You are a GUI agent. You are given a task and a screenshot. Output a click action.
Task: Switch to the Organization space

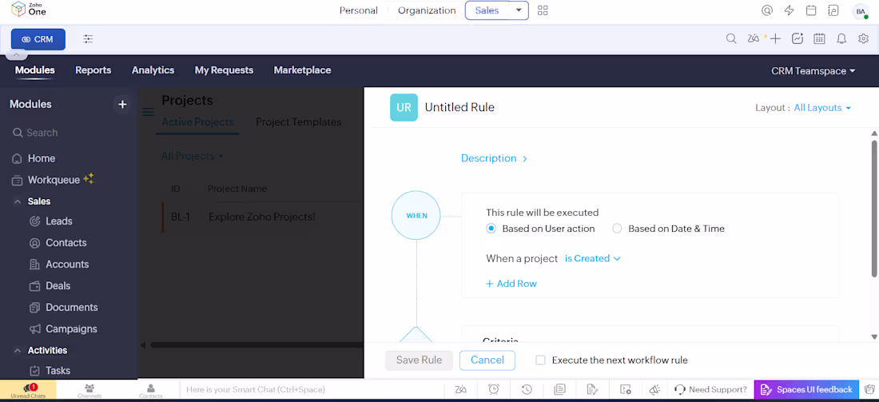(x=427, y=10)
